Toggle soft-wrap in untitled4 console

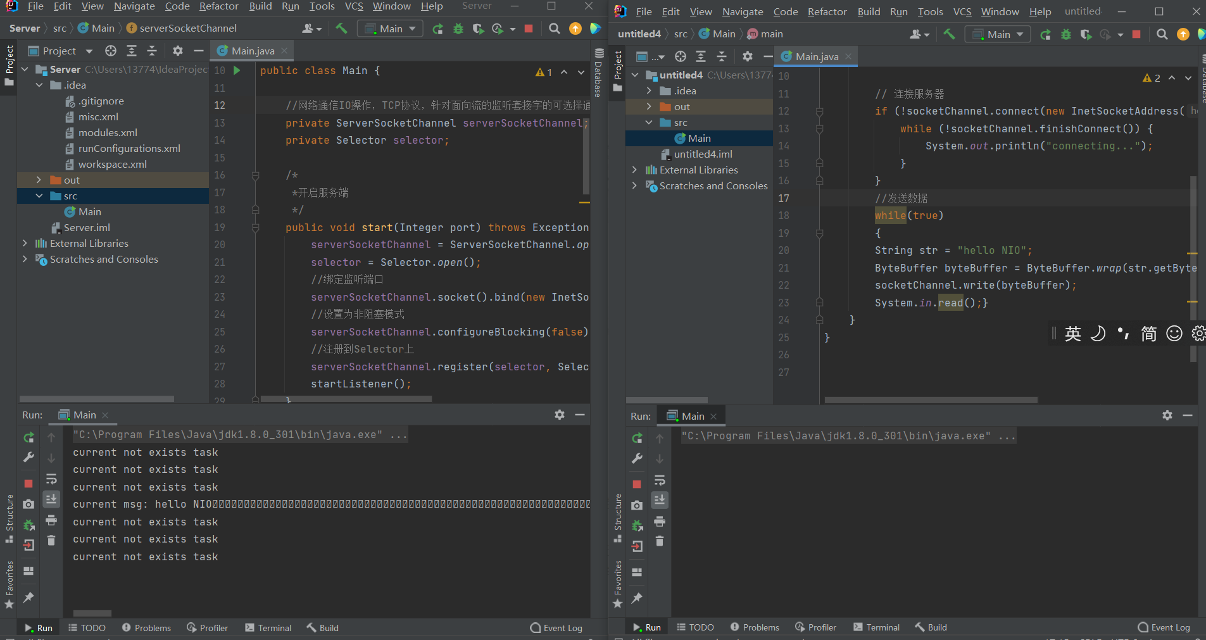(660, 480)
